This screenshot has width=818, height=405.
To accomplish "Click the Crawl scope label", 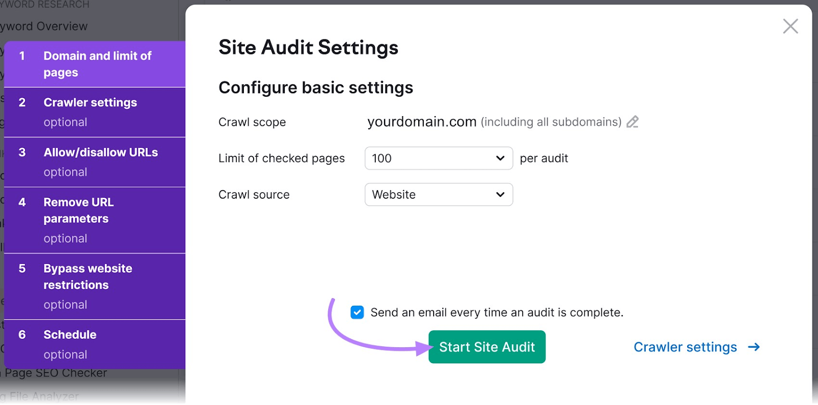I will (252, 122).
